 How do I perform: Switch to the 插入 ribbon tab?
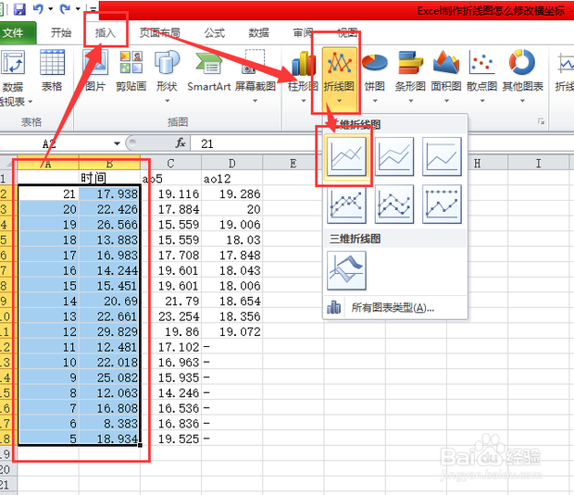point(105,33)
